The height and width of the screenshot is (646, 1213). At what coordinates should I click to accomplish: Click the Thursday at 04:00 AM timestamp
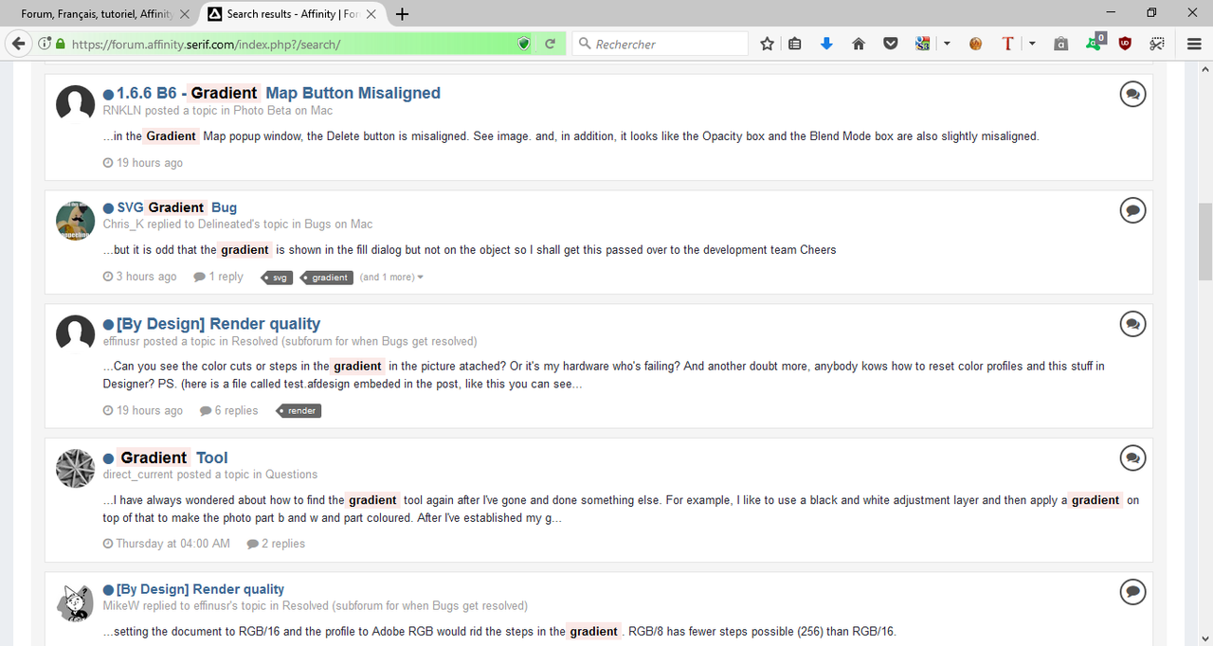[167, 544]
